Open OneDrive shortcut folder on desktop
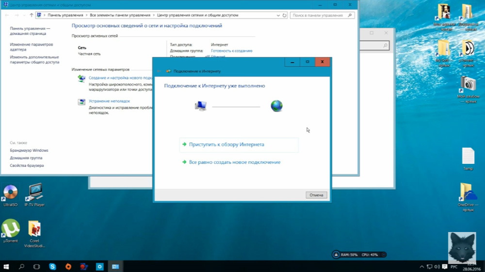The width and height of the screenshot is (485, 272). coord(468,193)
